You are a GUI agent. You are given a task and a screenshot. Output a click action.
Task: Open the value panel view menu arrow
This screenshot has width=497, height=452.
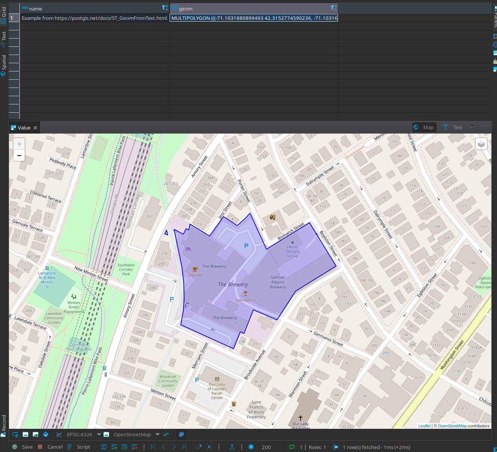click(472, 127)
